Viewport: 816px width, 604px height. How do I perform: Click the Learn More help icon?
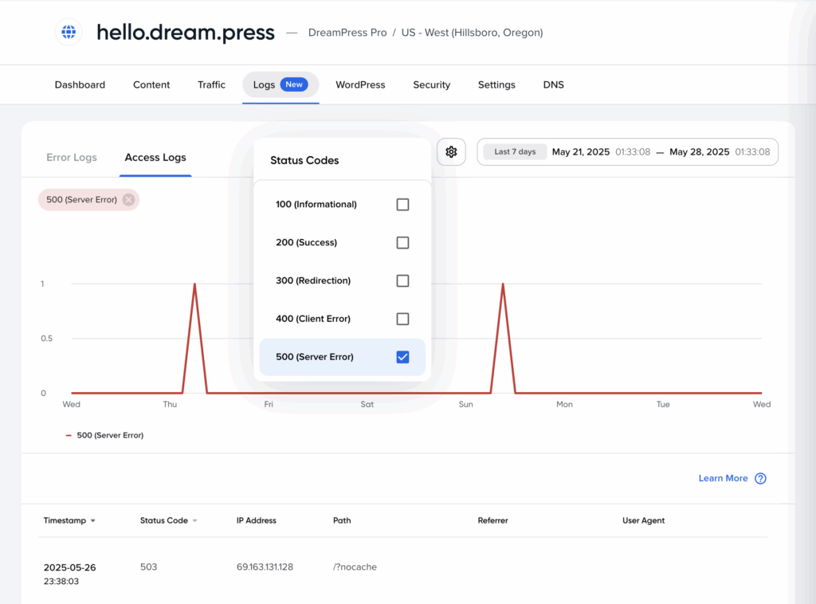coord(760,478)
